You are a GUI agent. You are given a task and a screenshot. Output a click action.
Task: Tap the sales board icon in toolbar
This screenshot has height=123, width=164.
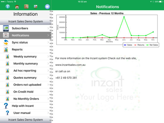36,7
